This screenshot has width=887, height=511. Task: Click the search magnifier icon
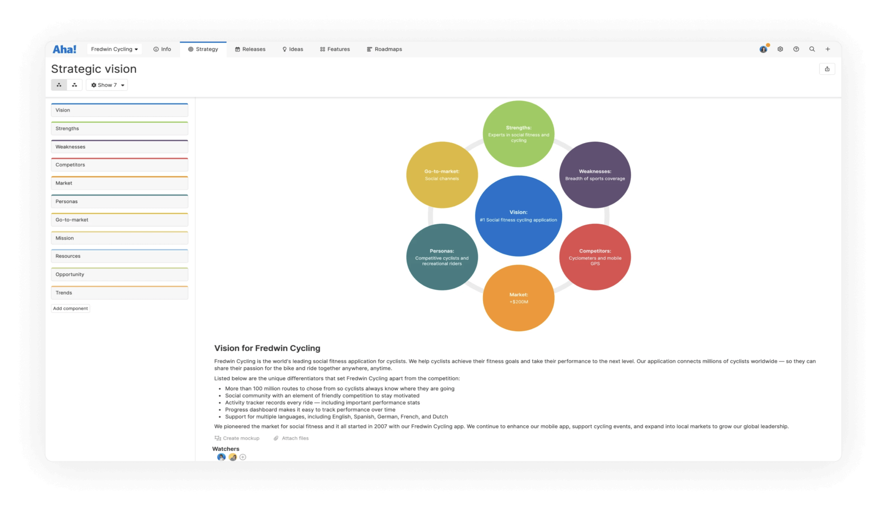tap(812, 49)
